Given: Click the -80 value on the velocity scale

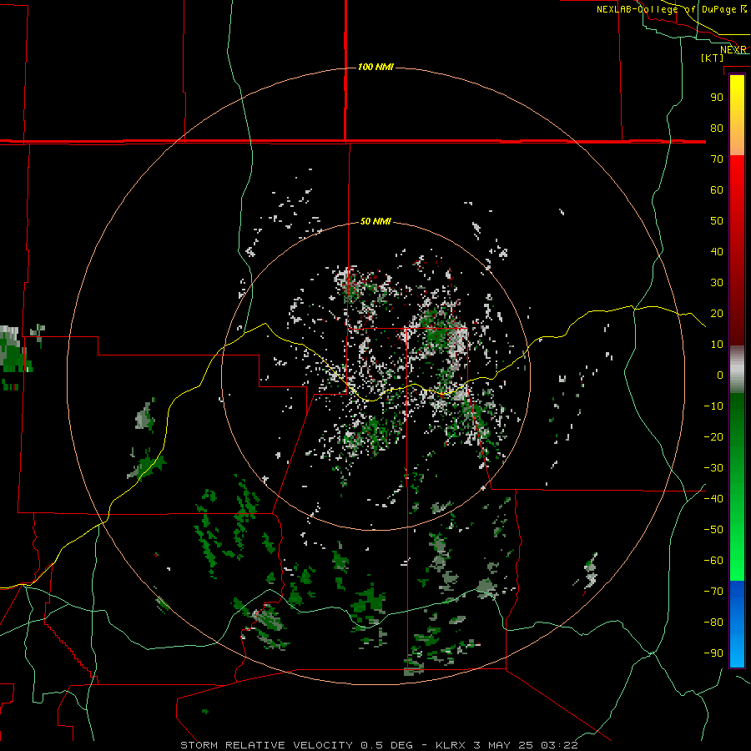Looking at the screenshot, I should pyautogui.click(x=713, y=622).
